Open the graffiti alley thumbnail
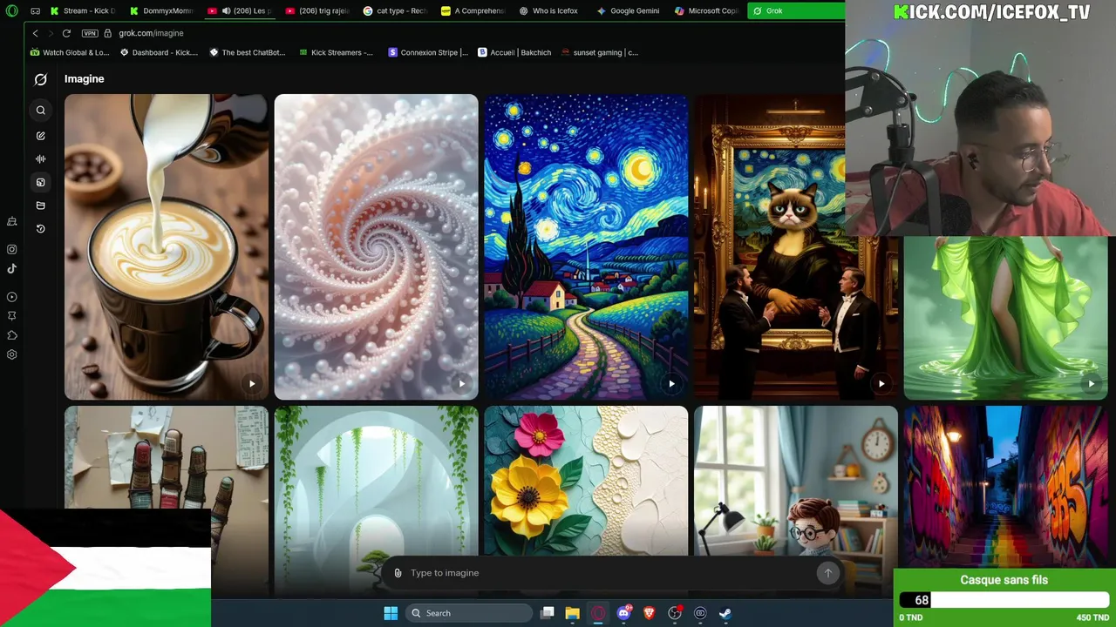This screenshot has height=627, width=1116. tap(1004, 486)
